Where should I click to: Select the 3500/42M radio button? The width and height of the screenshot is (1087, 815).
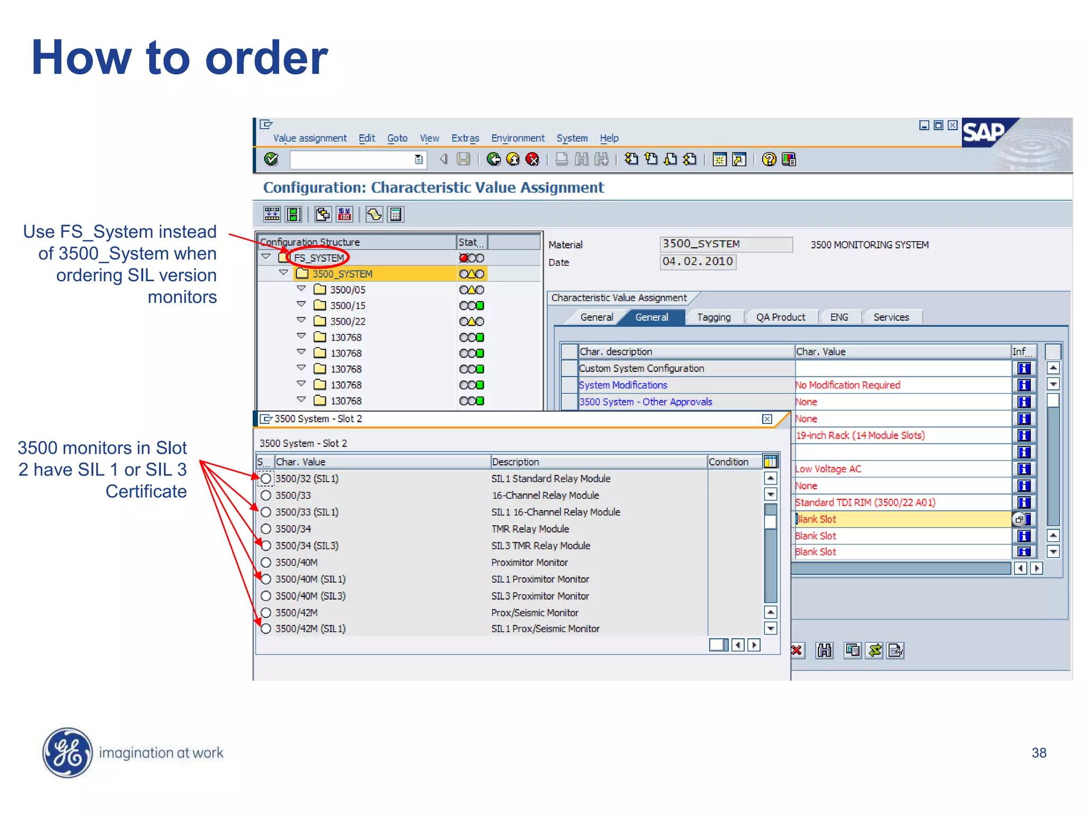[266, 612]
